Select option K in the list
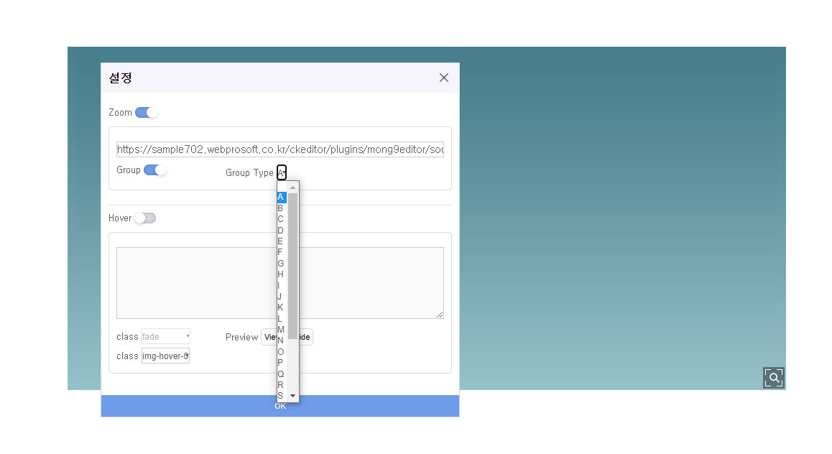 [281, 307]
